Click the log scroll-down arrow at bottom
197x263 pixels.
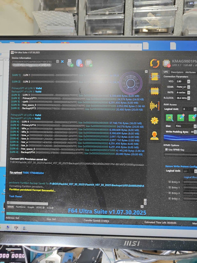145,203
